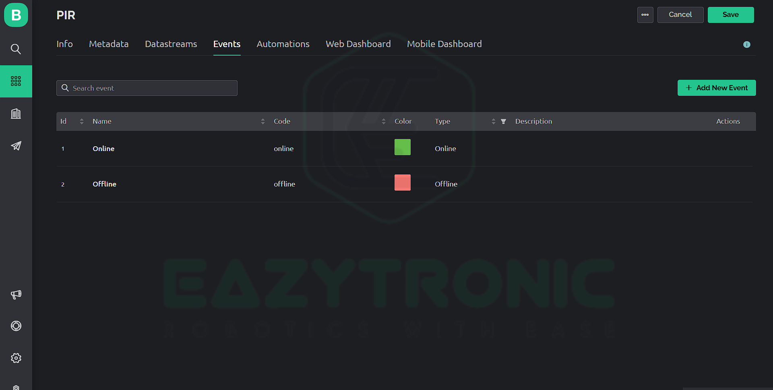The image size is (773, 390).
Task: Click the Save button
Action: click(x=730, y=15)
